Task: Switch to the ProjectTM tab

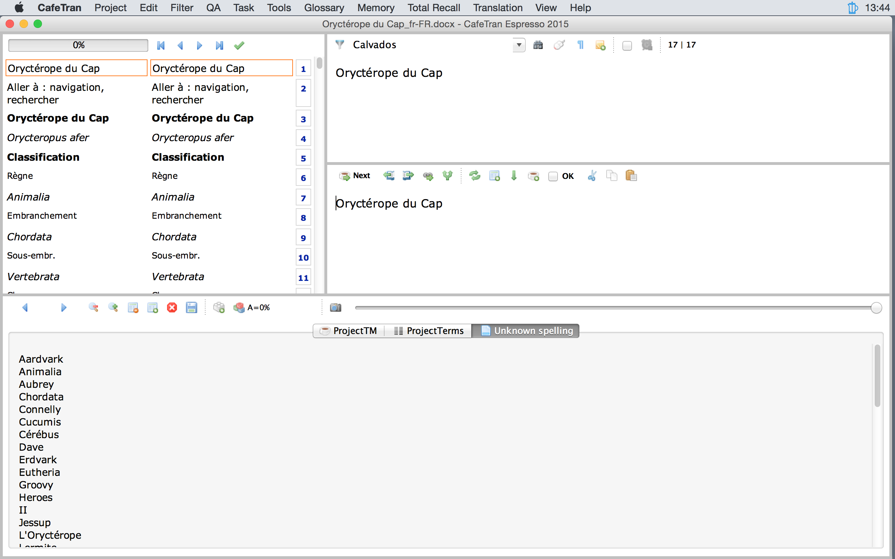Action: (x=348, y=331)
